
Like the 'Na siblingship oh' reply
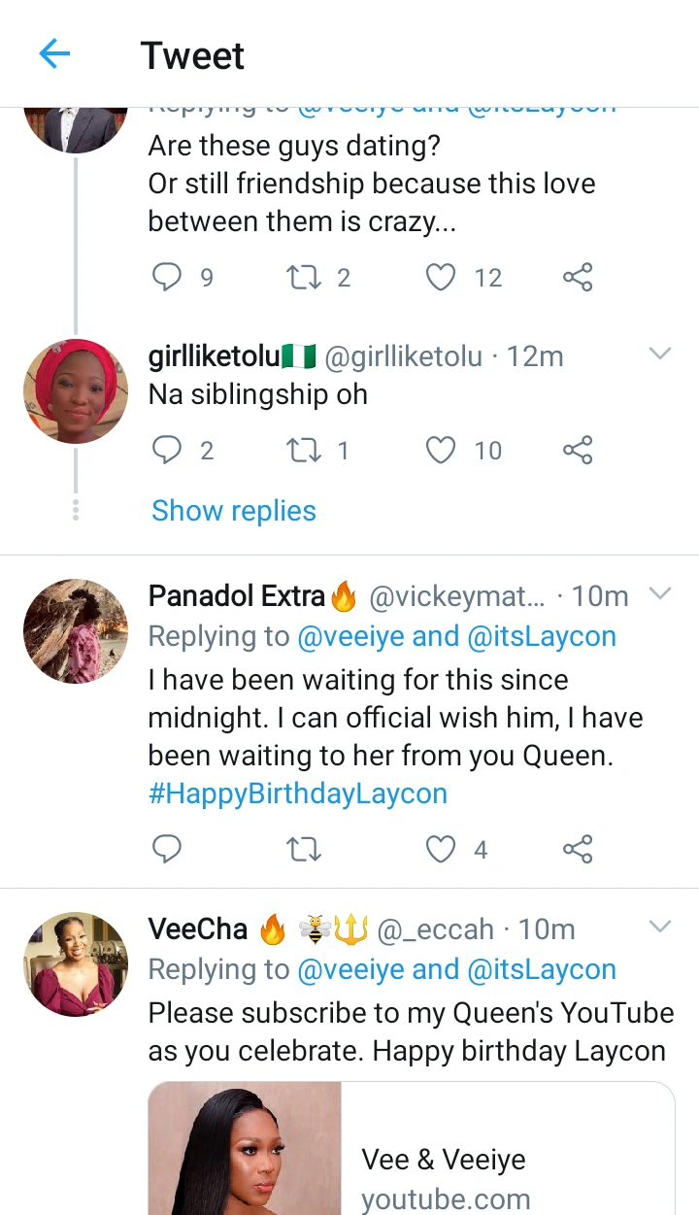coord(441,450)
